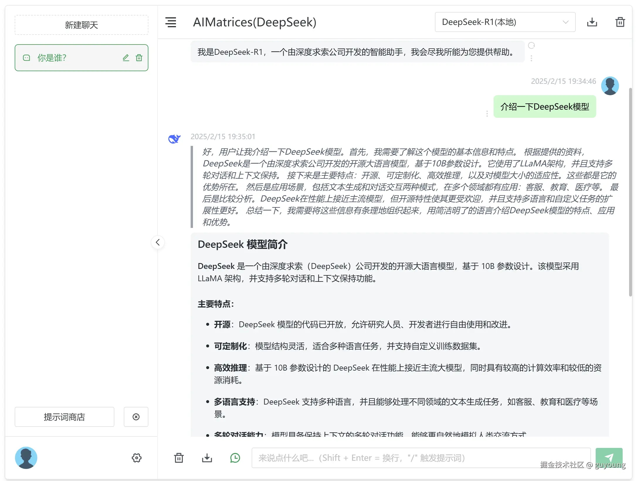
Task: Click the DeepSeek whale logo beside assistant reply
Action: [x=174, y=139]
